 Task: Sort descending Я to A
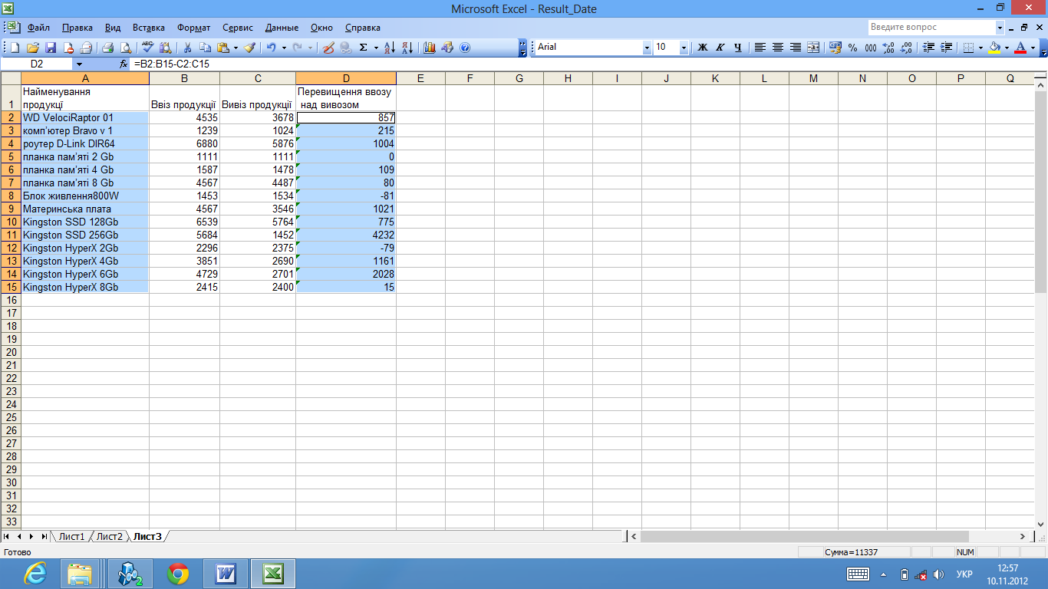click(x=407, y=48)
